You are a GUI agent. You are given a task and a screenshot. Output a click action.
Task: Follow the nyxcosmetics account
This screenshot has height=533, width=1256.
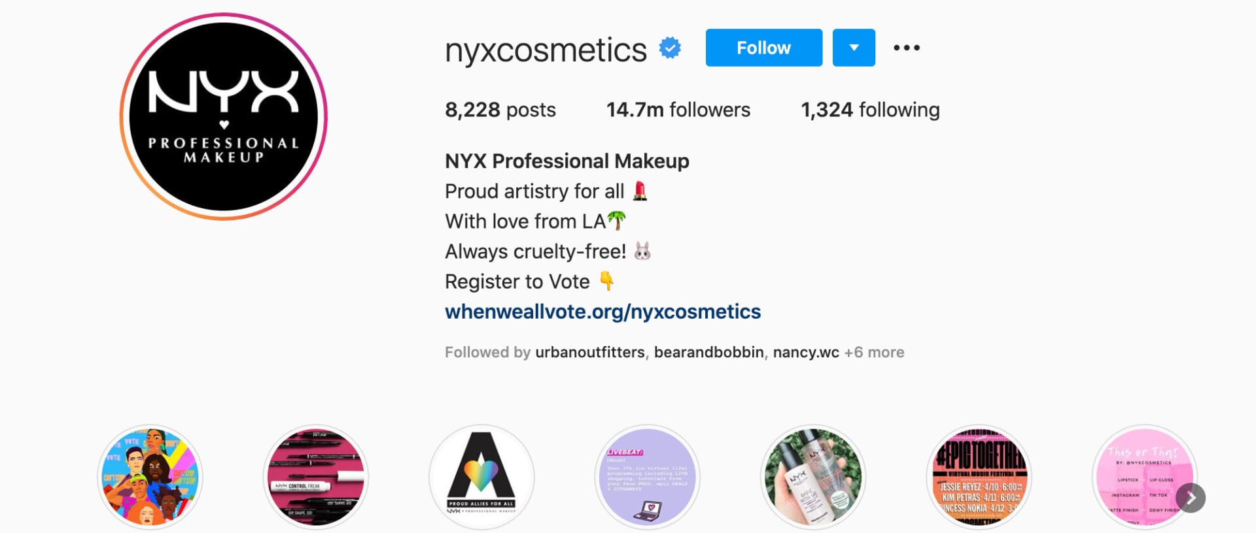pos(764,48)
